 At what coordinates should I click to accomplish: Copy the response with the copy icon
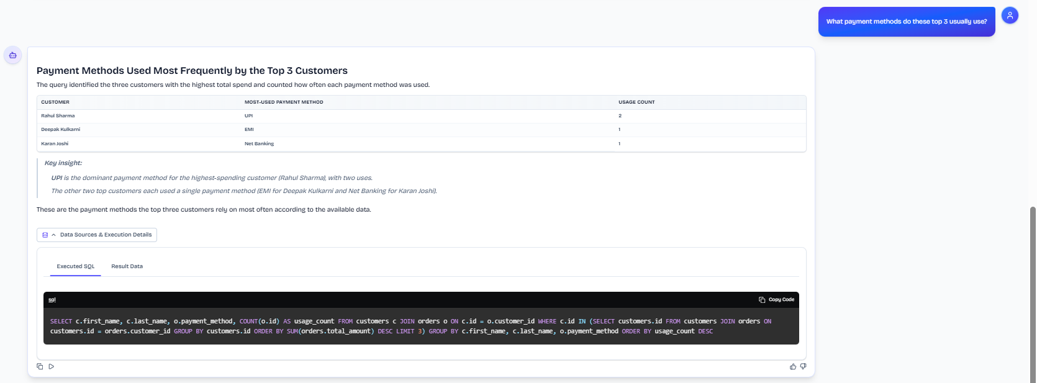(40, 366)
